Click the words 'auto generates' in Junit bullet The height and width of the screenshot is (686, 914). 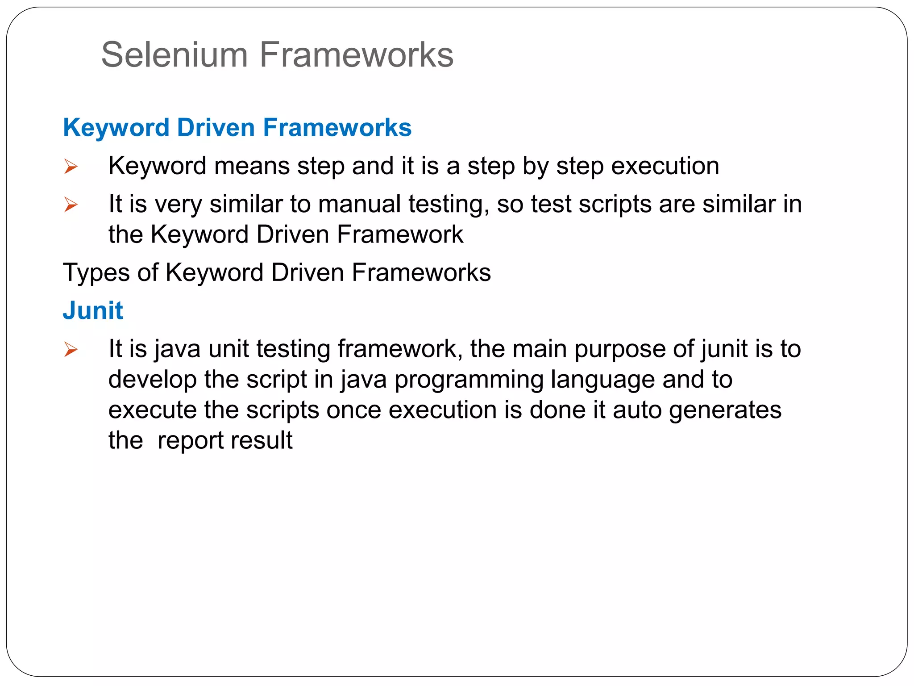(697, 410)
